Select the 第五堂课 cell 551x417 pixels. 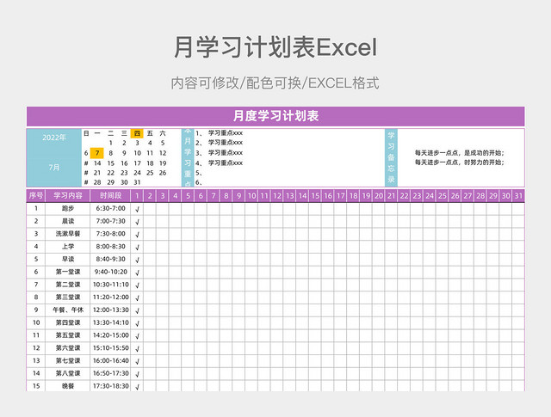(68, 335)
